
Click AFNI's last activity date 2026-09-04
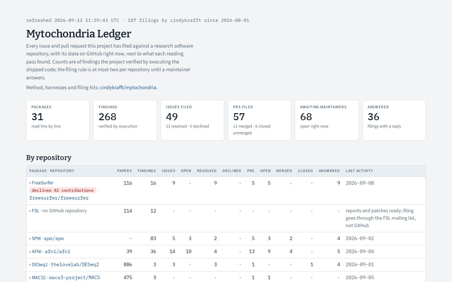click(360, 252)
